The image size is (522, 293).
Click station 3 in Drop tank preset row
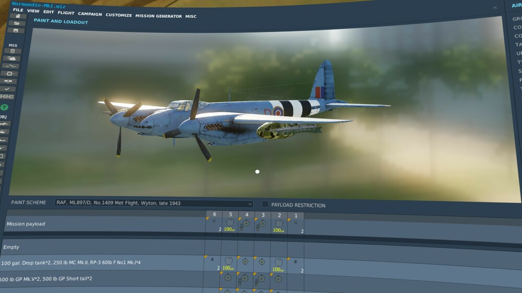tap(262, 264)
